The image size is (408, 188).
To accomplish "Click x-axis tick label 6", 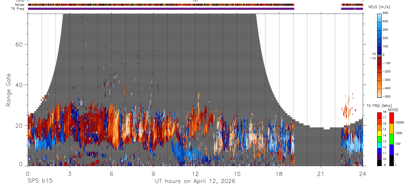I will (111, 174).
